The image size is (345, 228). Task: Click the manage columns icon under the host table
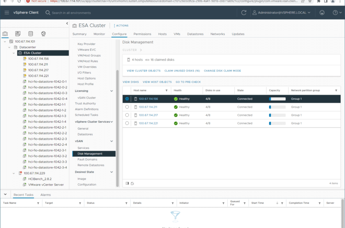[127, 183]
